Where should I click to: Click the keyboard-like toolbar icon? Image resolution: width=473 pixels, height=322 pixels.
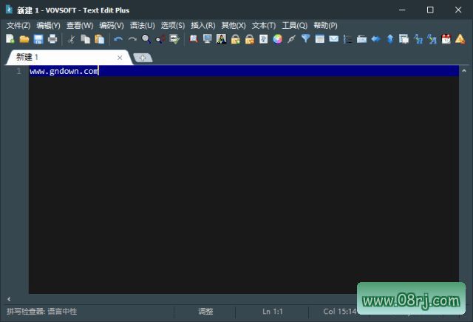[361, 39]
